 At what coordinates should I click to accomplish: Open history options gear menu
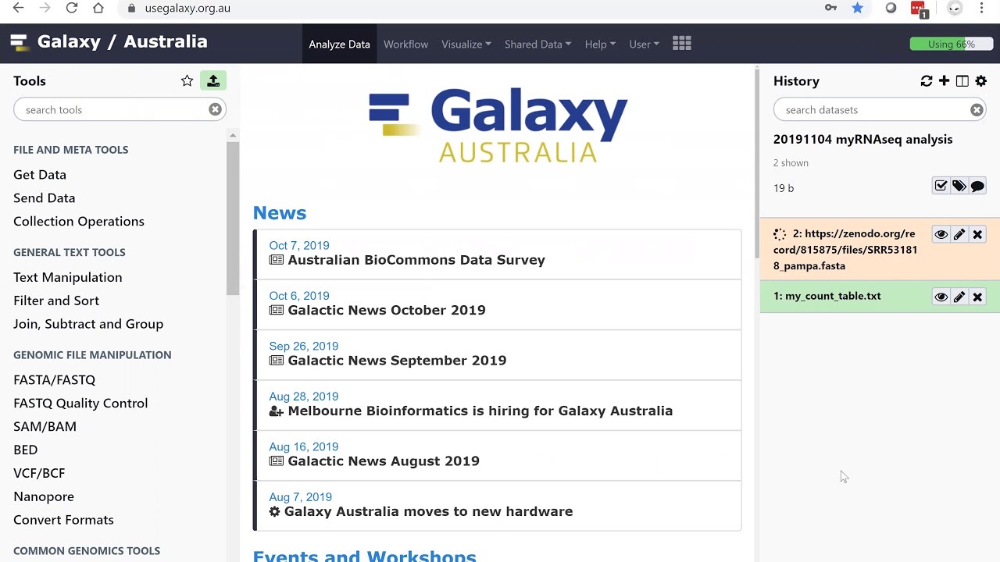(x=981, y=81)
